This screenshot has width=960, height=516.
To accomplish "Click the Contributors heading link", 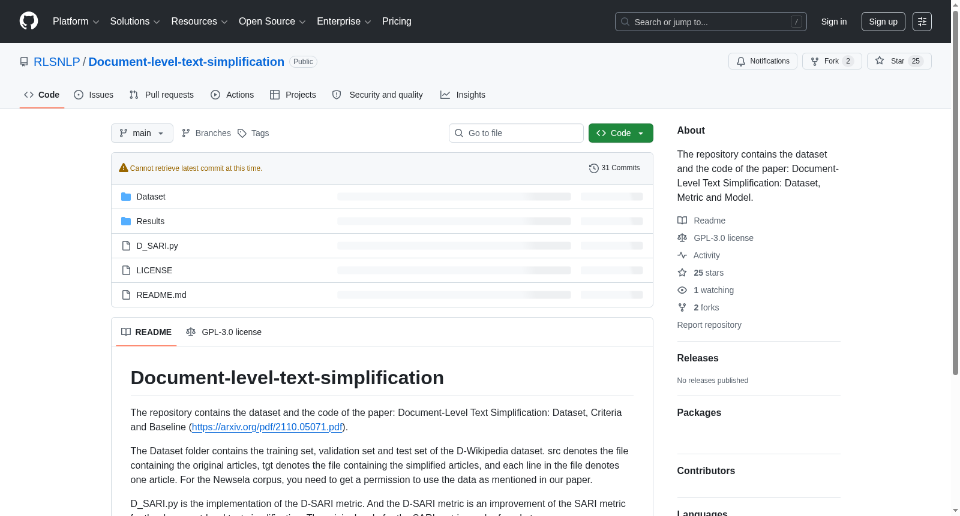I will [x=706, y=471].
